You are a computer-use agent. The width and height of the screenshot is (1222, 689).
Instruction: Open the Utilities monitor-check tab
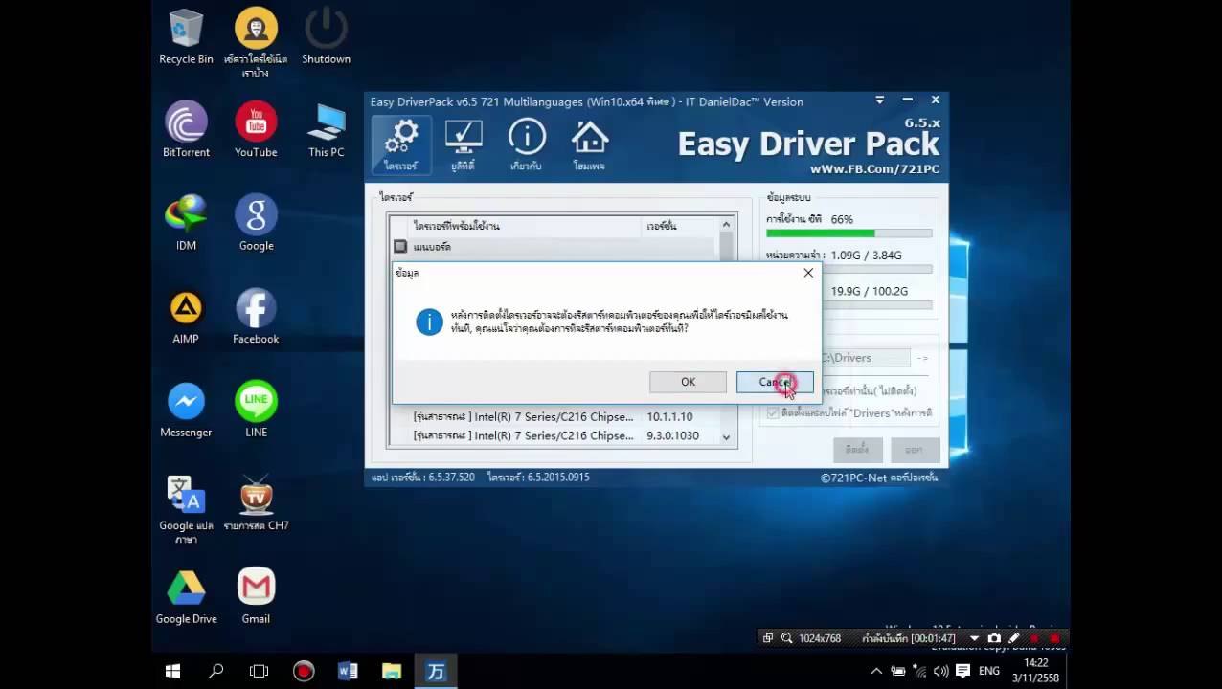(x=464, y=145)
